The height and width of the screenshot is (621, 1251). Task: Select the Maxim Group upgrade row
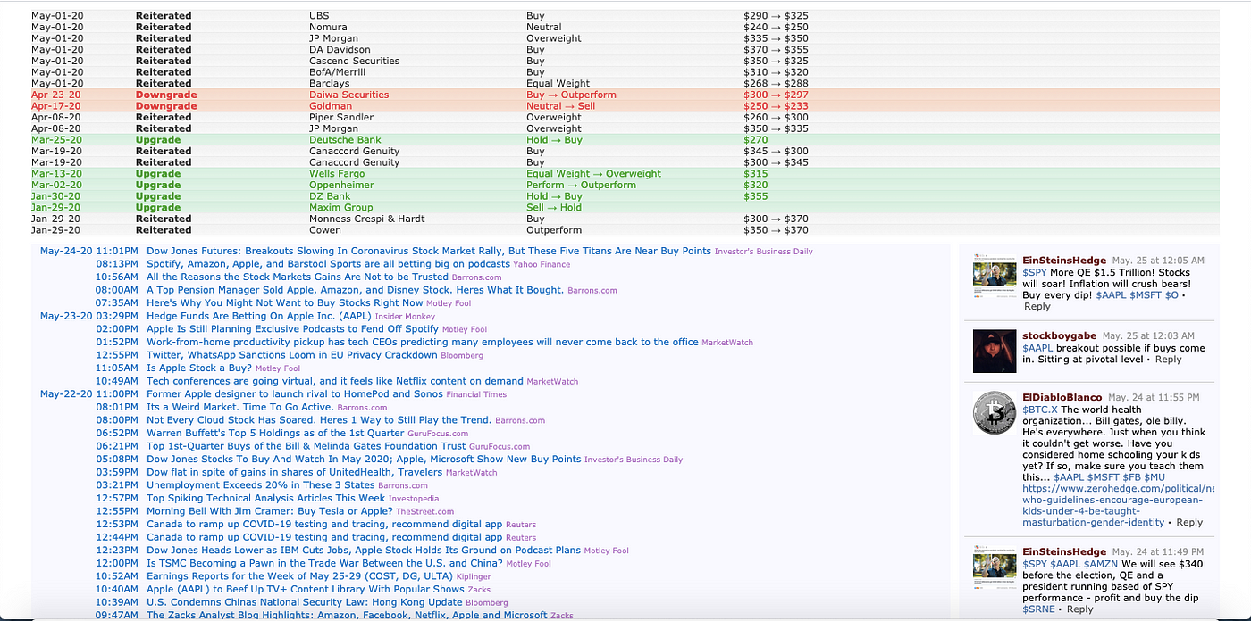click(625, 207)
